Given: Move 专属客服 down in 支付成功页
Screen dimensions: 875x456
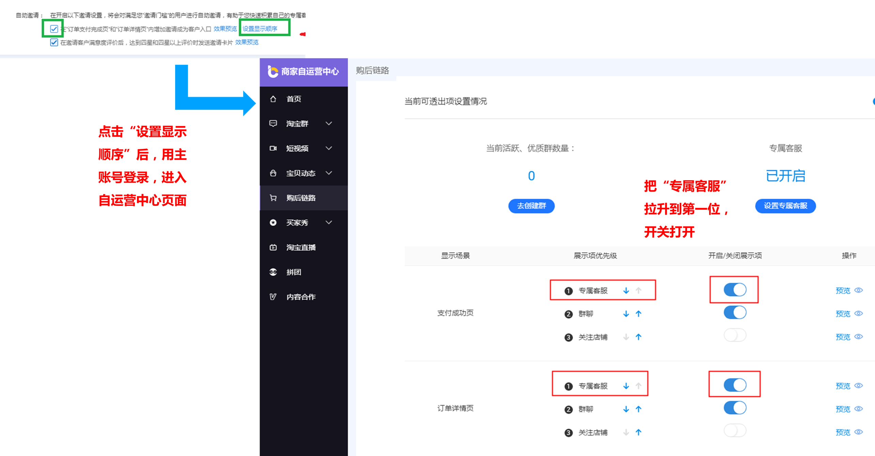Looking at the screenshot, I should click(x=626, y=291).
